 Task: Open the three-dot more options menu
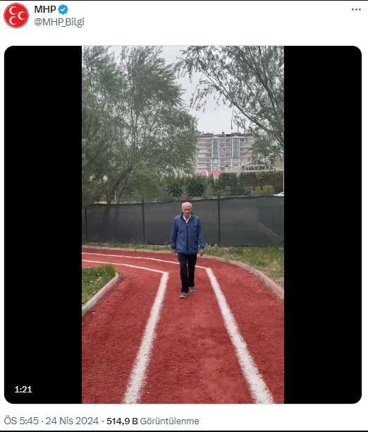tap(356, 9)
